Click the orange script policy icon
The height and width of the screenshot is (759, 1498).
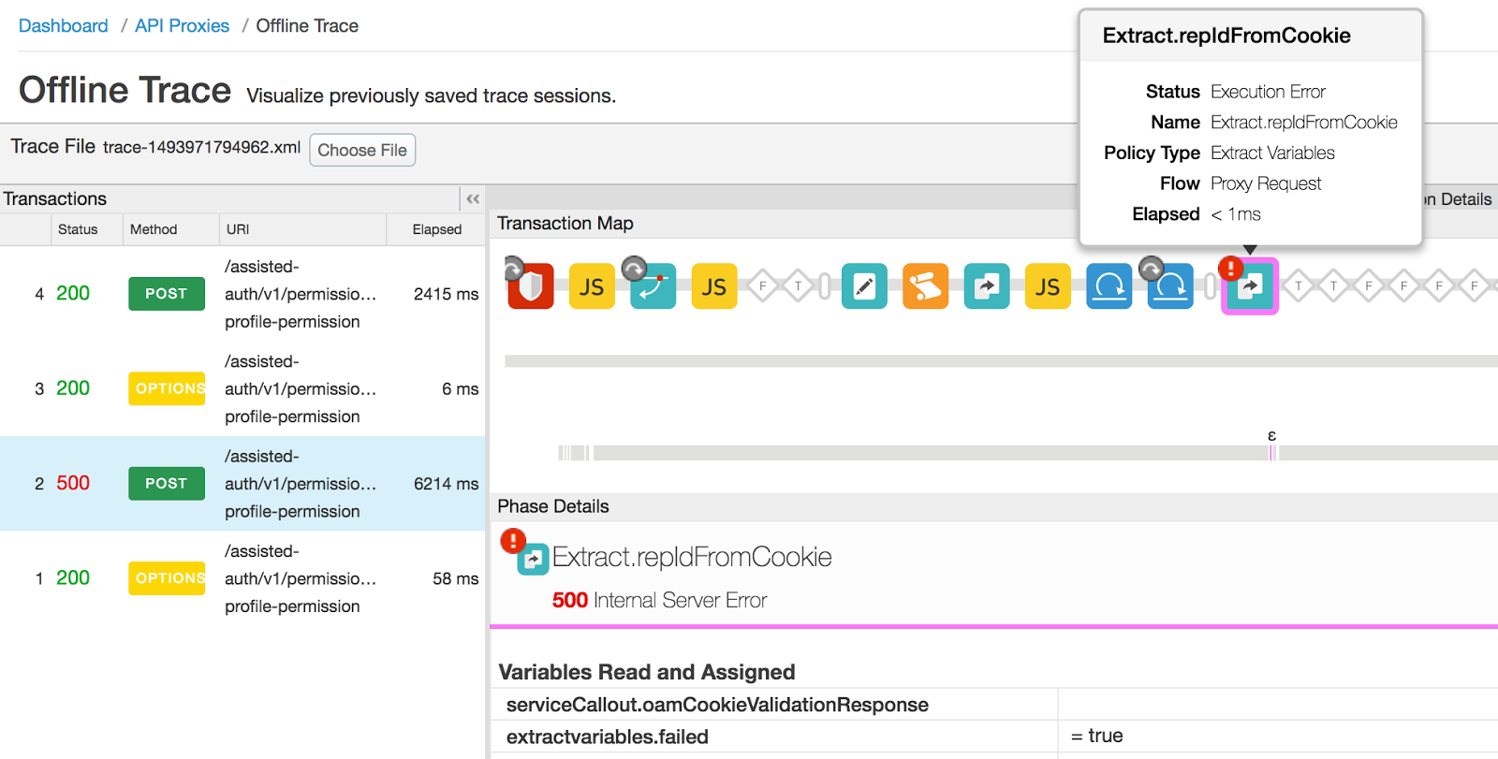point(925,286)
